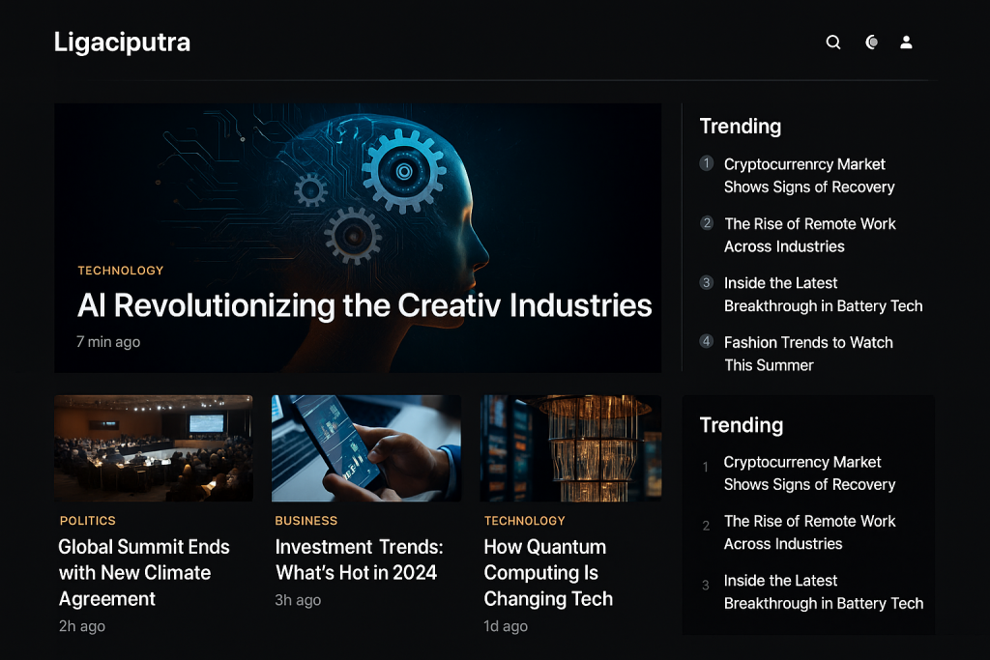Open How Quantum Computing Is Changing Tech

click(x=548, y=572)
